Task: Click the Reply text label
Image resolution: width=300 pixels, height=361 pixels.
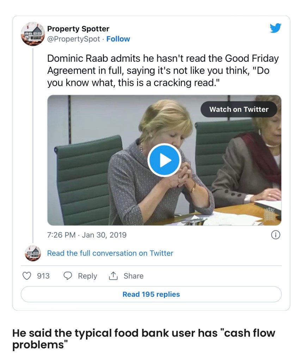Action: [x=87, y=276]
